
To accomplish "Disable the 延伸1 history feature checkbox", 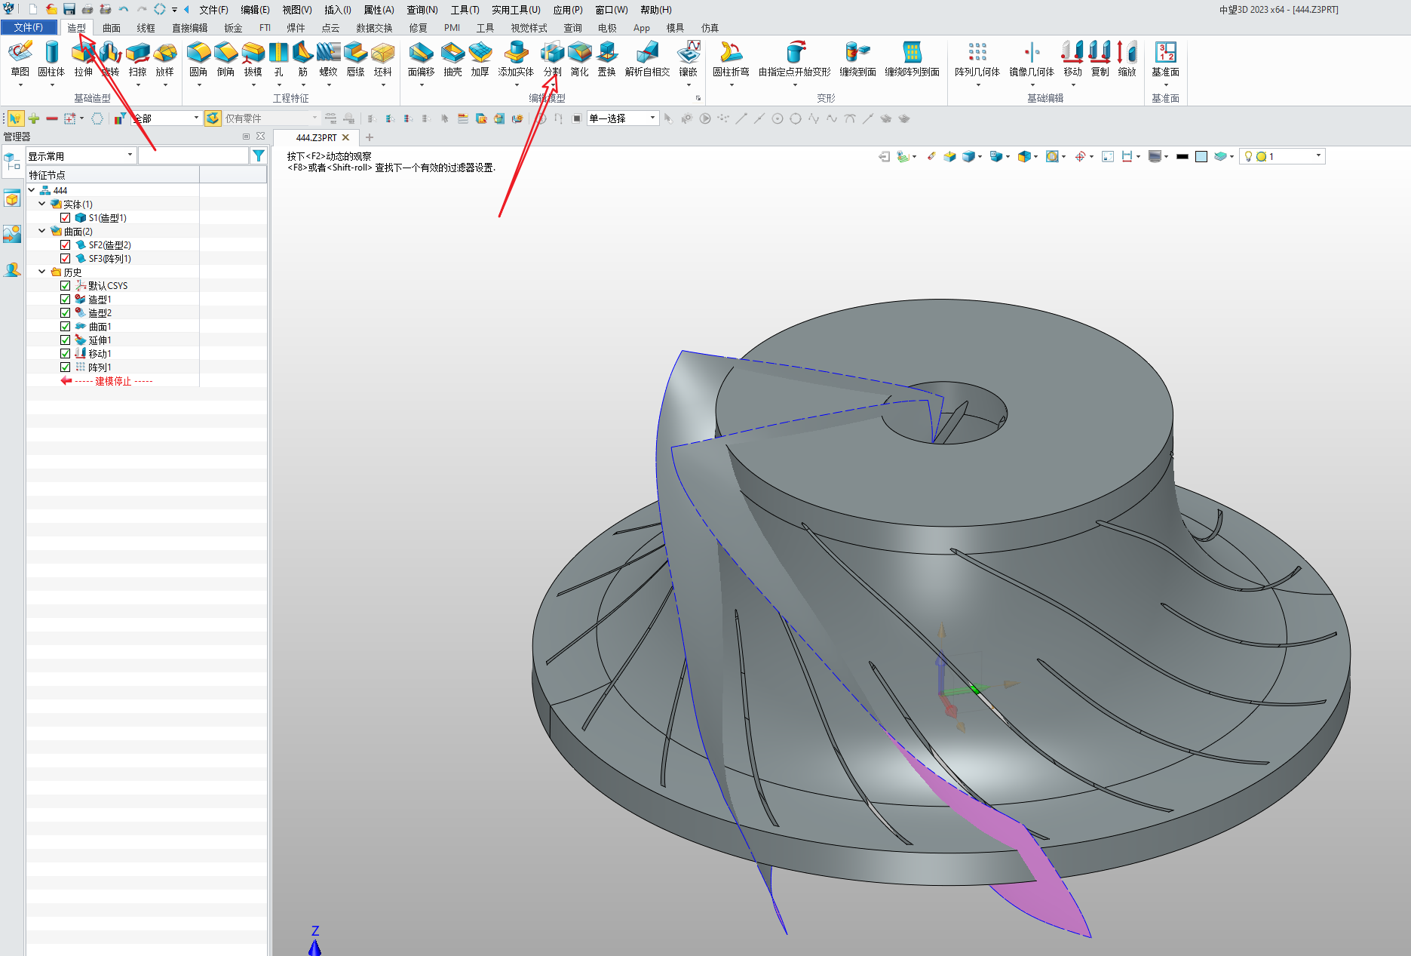I will tap(66, 340).
